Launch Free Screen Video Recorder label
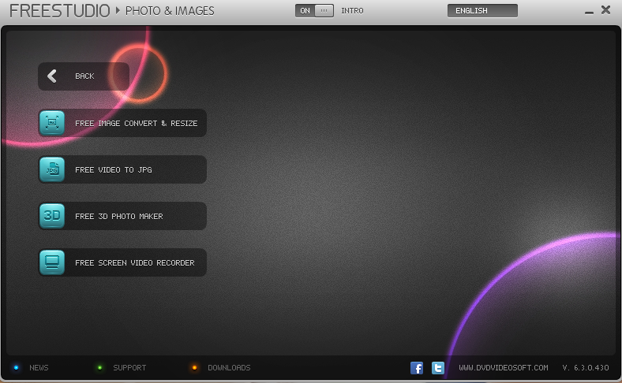This screenshot has width=622, height=383. coord(135,263)
